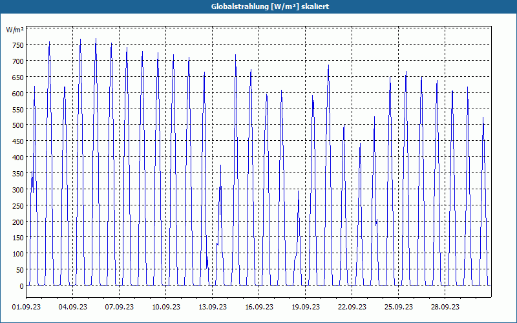Select the y-axis value '500'

pyautogui.click(x=18, y=125)
